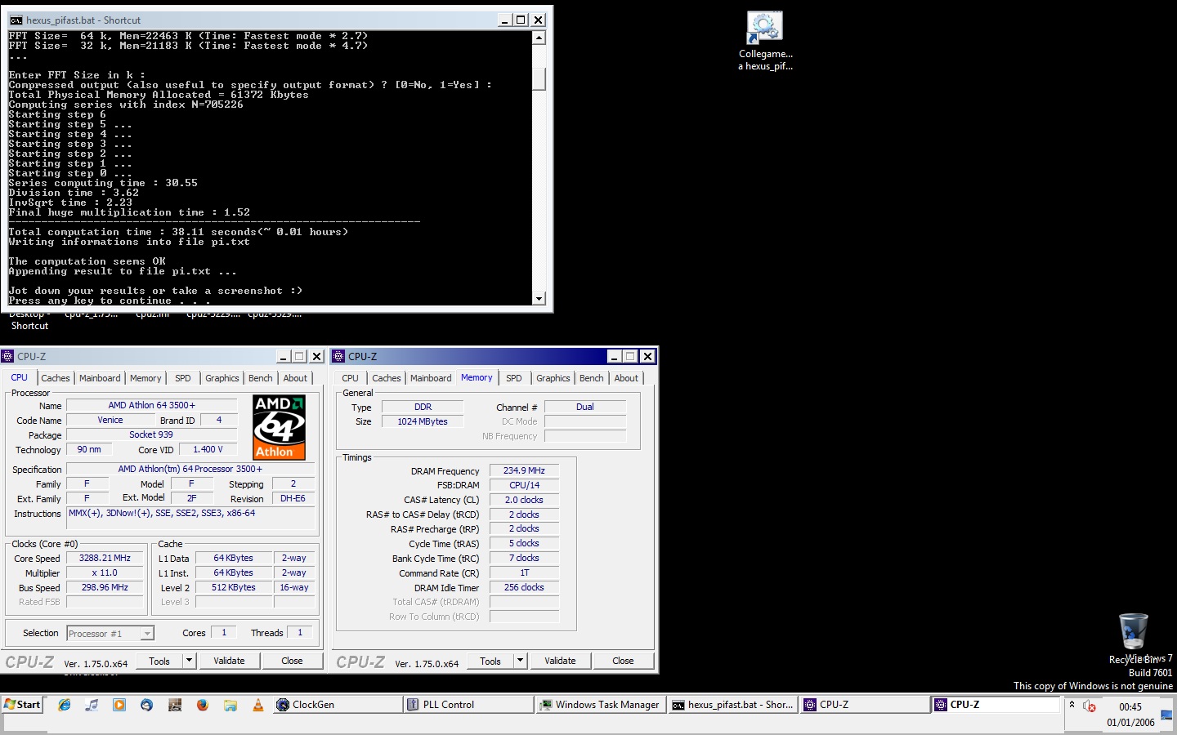Viewport: 1177px width, 735px height.
Task: Click the CAS# Latency 2.0 clocks value
Action: pos(524,500)
